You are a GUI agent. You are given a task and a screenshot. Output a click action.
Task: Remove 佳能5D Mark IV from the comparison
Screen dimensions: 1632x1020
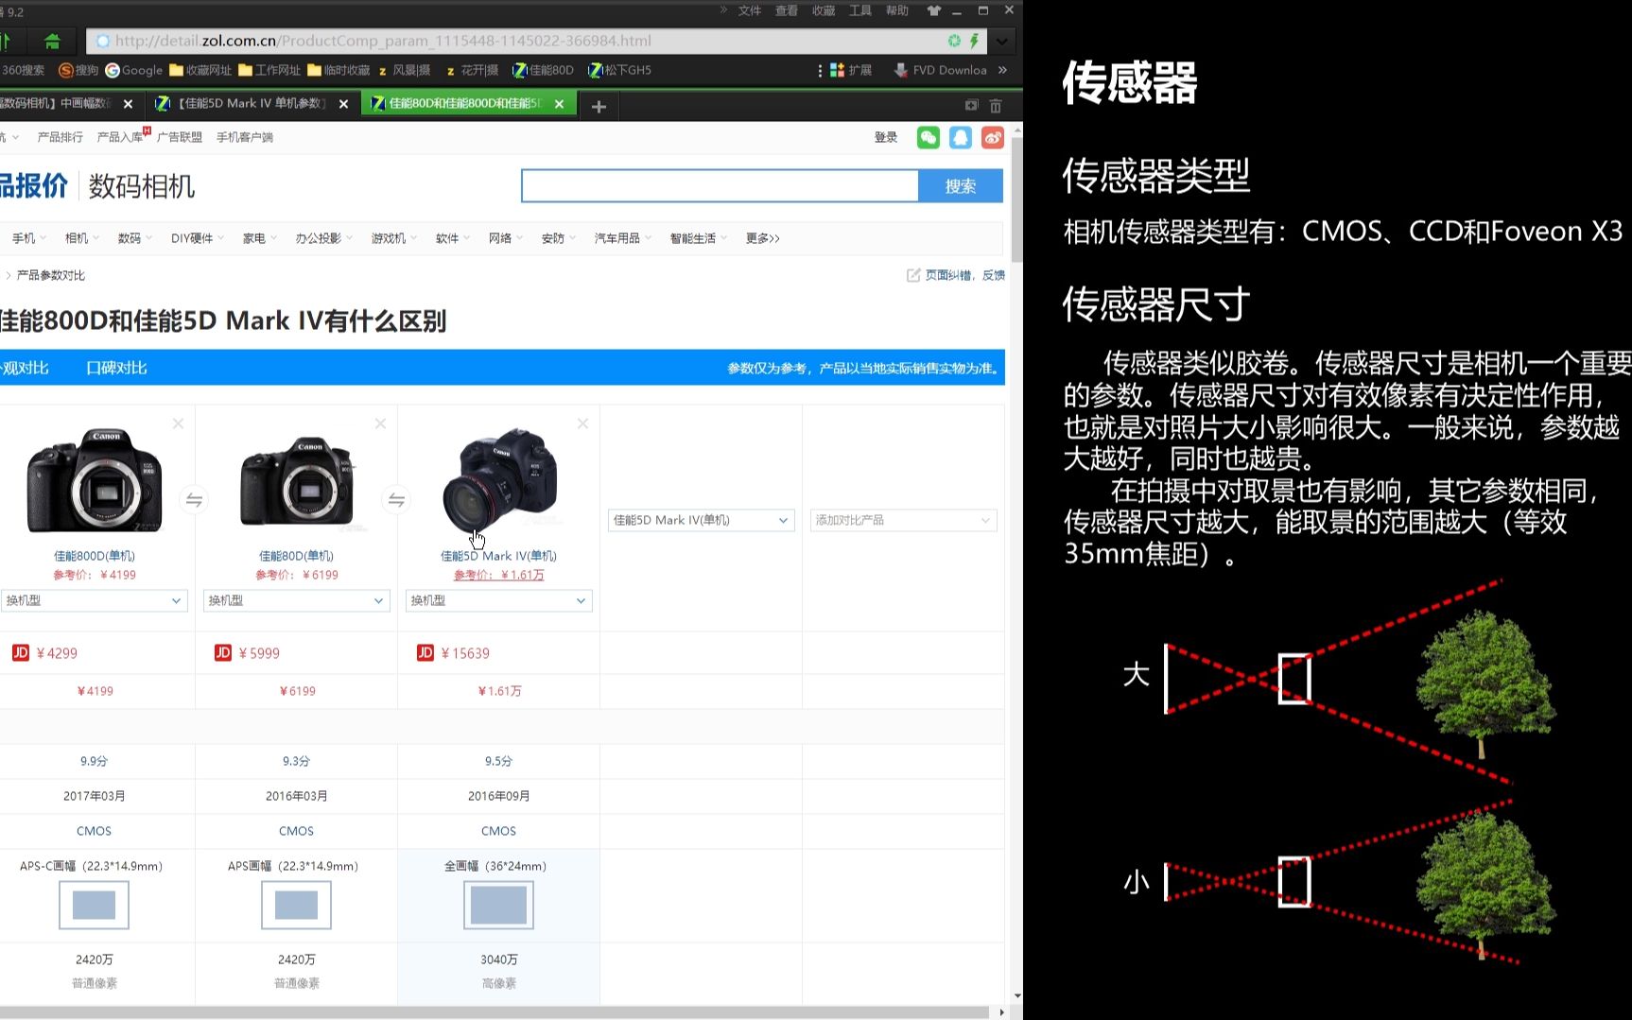(582, 424)
